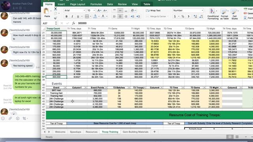
Task: Apply bottom vertical alignment
Action: tap(126, 11)
